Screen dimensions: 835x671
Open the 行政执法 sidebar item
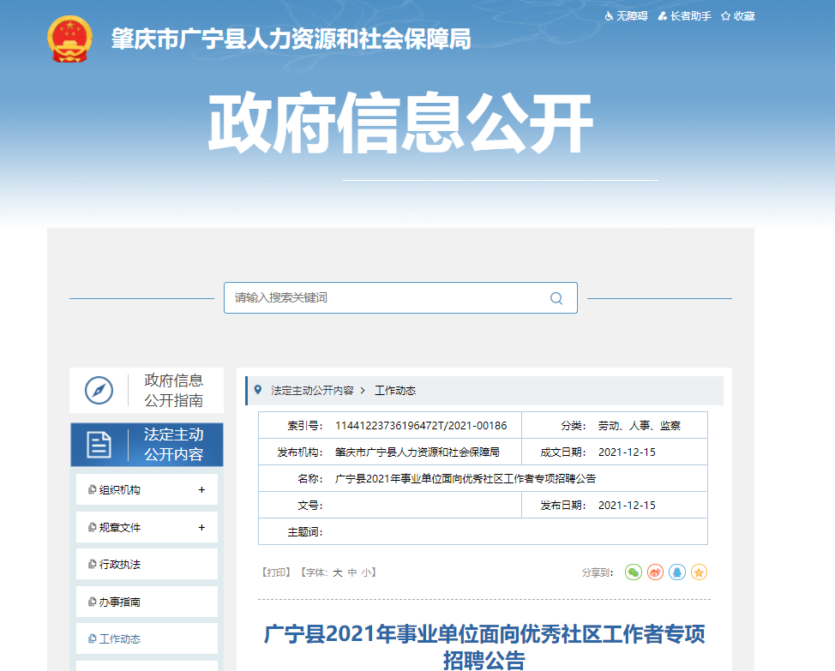tap(119, 565)
